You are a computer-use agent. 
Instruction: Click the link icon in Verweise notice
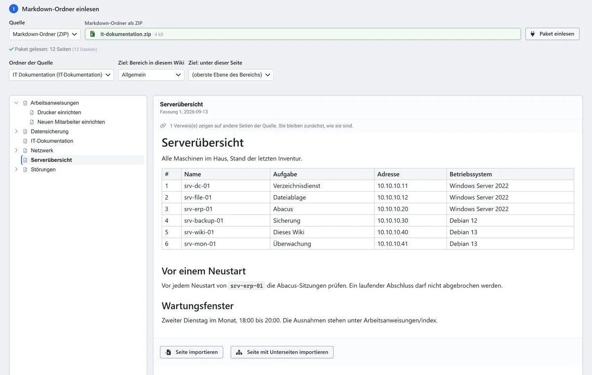pos(163,126)
